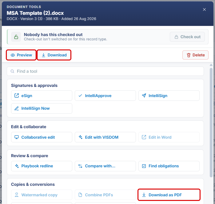215x204 pixels.
Task: Run Playbook redline
Action: point(42,166)
